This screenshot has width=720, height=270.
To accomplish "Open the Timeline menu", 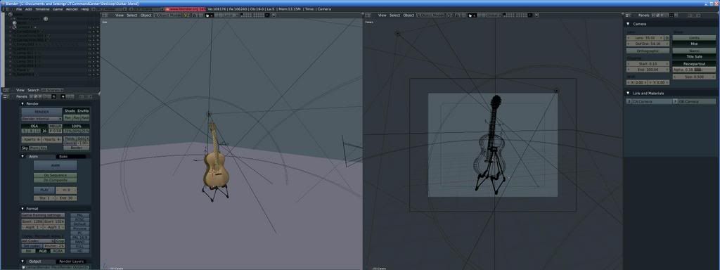I will pos(42,9).
